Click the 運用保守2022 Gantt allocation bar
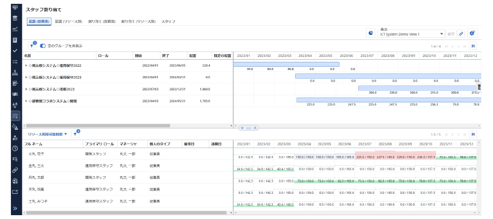 click(x=286, y=65)
